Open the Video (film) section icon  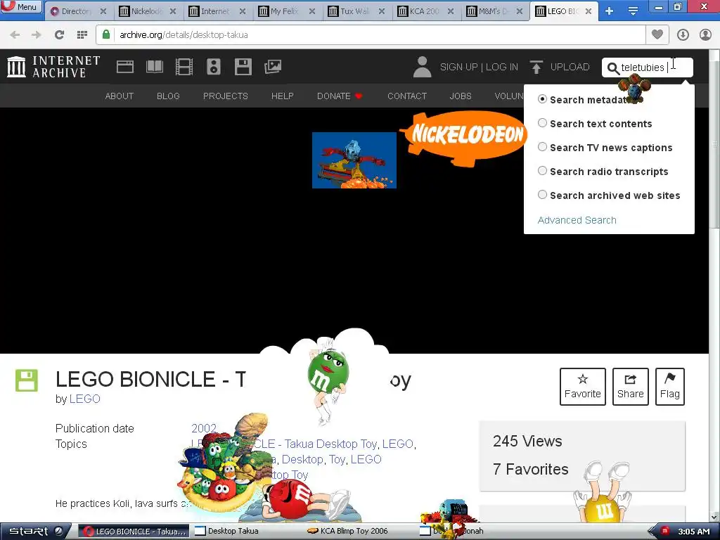(184, 67)
